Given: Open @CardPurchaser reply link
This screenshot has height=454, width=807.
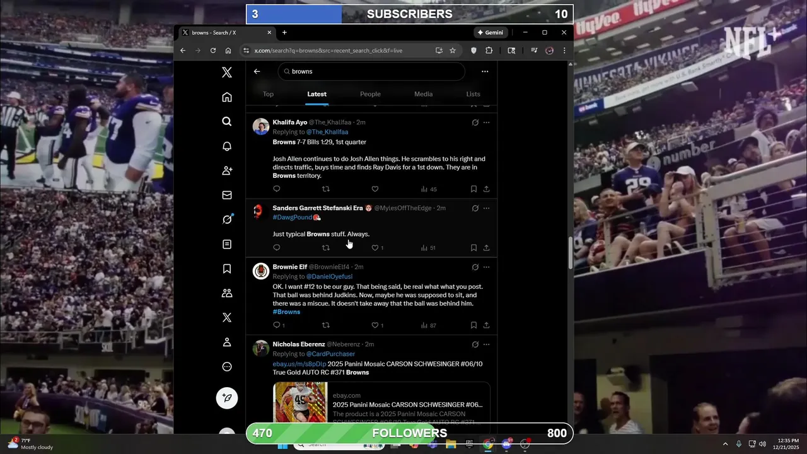Looking at the screenshot, I should click(x=330, y=354).
